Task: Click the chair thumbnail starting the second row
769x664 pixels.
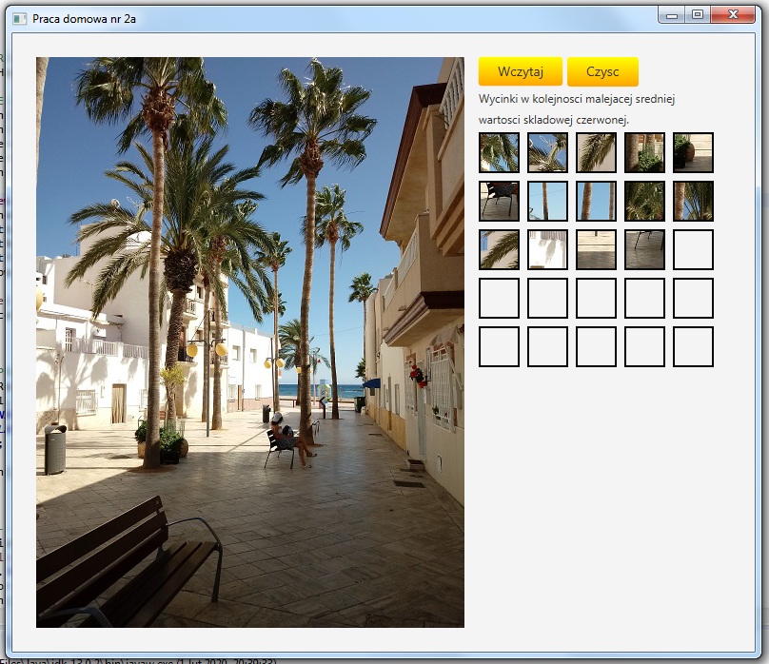Action: [x=499, y=201]
